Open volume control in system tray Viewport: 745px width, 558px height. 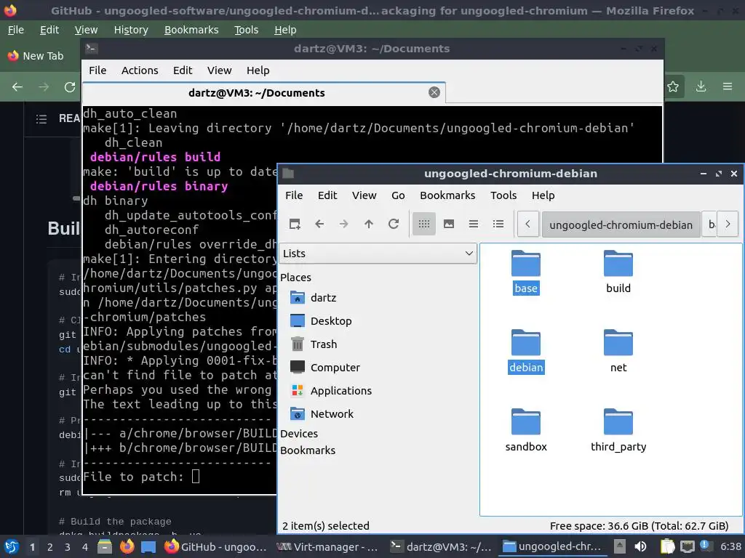pyautogui.click(x=640, y=546)
